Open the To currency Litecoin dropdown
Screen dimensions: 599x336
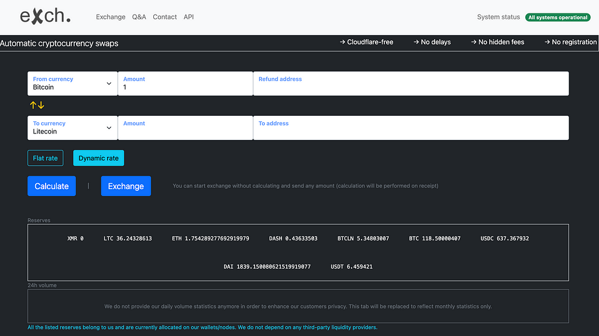click(x=73, y=128)
